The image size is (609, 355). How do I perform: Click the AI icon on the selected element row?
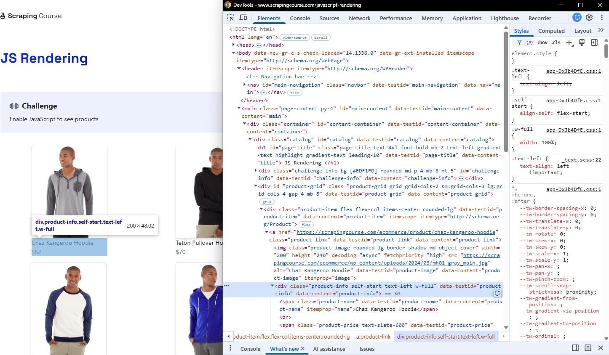pos(497,293)
